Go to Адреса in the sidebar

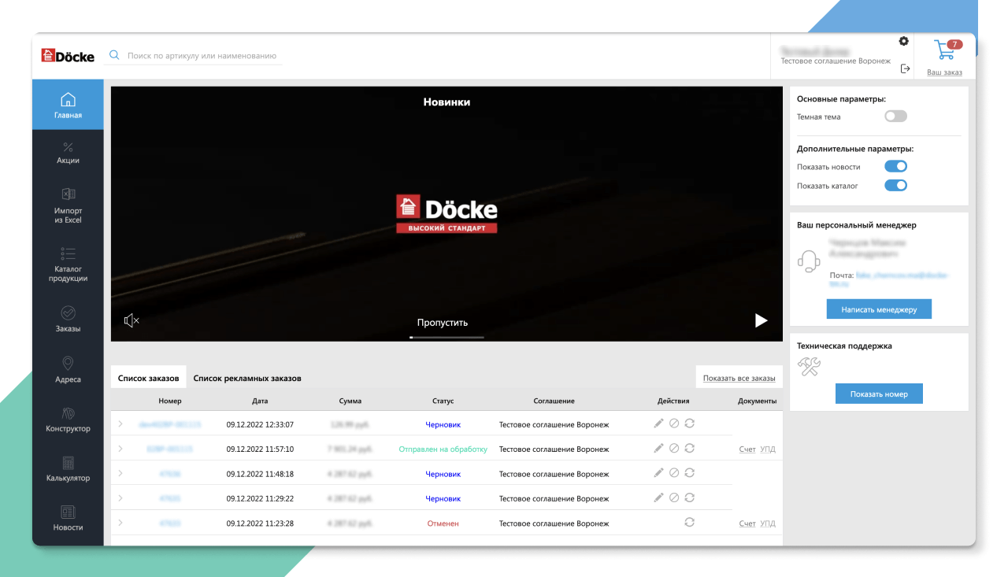click(x=68, y=371)
